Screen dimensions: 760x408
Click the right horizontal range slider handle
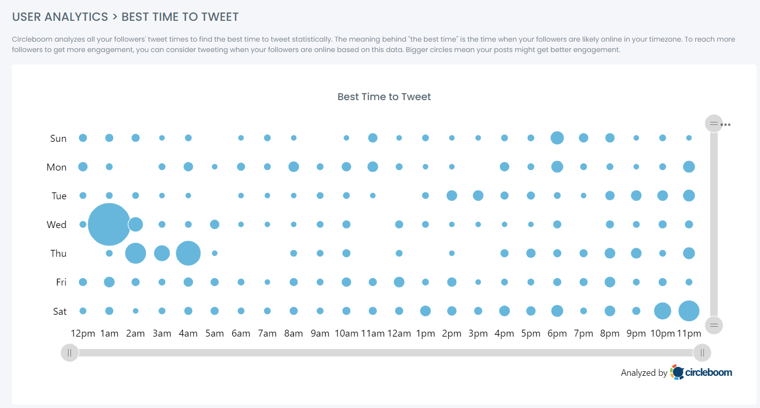click(702, 353)
